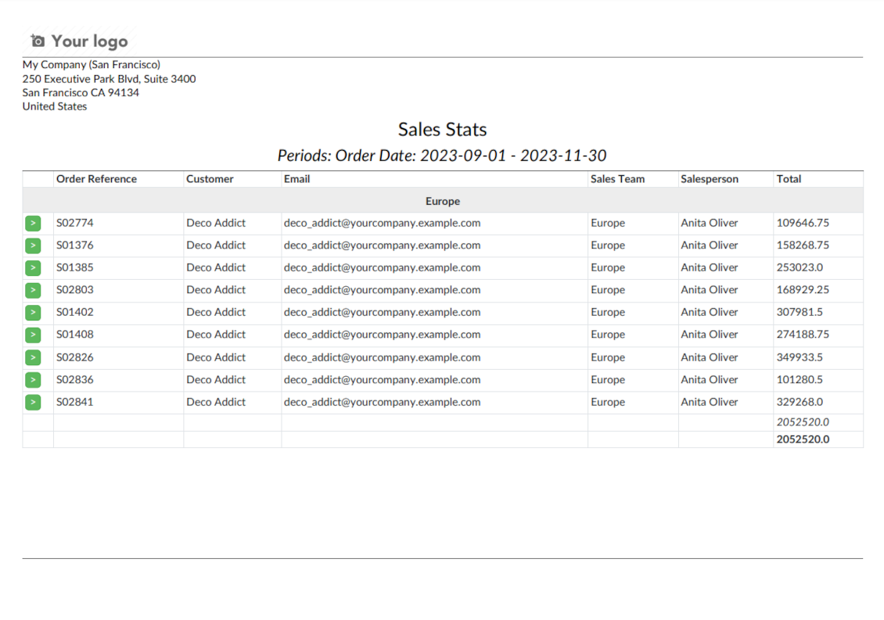Click the Europe group header row

tap(442, 201)
